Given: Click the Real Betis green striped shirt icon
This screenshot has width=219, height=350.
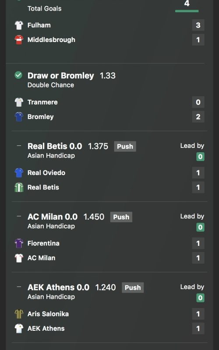Looking at the screenshot, I should [x=19, y=187].
